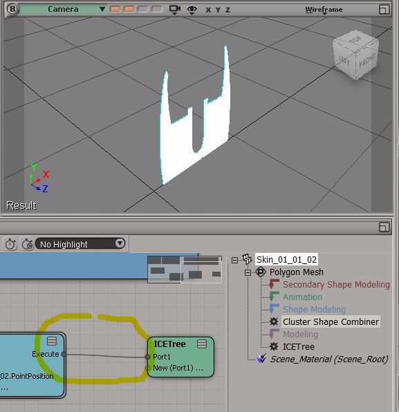
Task: Click the second stopwatch timer icon
Action: coord(28,244)
